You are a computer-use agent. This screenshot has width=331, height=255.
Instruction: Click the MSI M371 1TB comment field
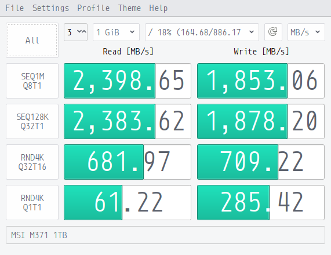pos(166,235)
